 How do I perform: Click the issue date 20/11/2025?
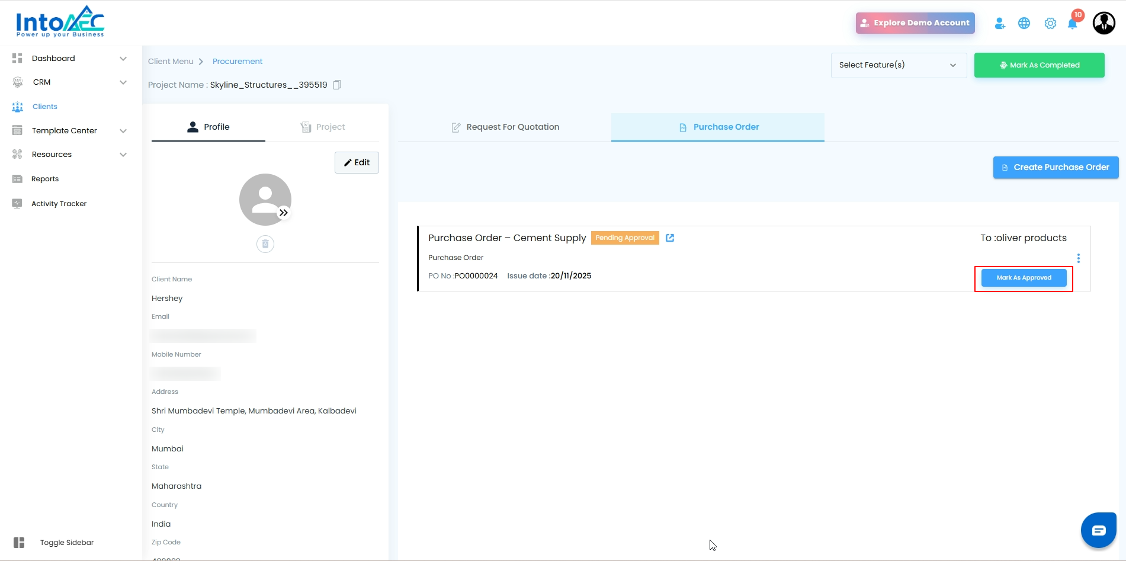[x=571, y=276]
